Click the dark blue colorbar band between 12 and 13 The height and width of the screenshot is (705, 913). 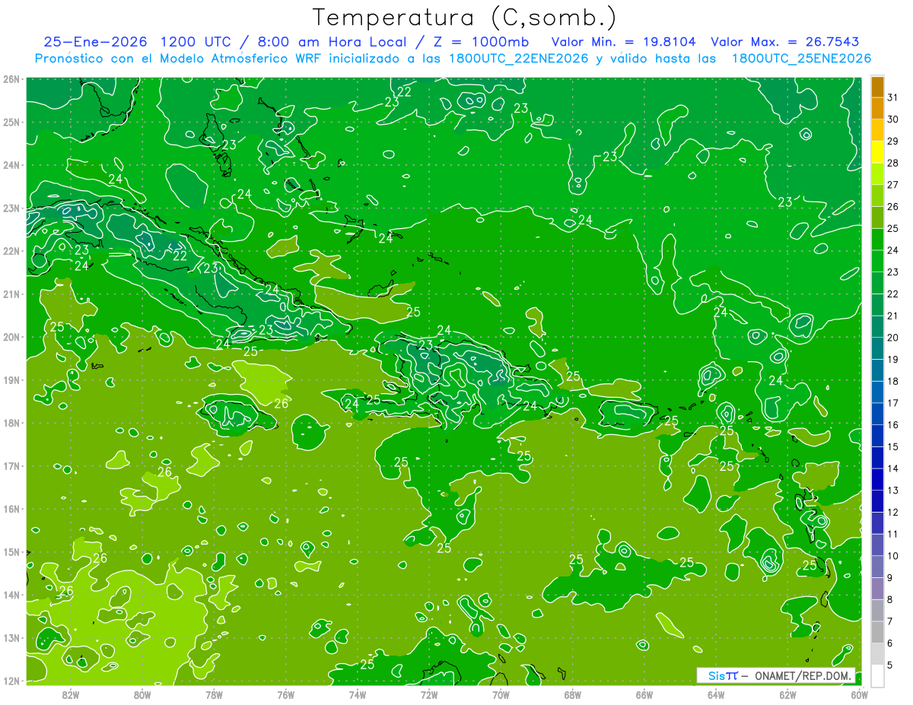tap(877, 502)
